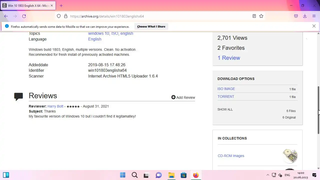
Task: Click the Firefox taskbar icon
Action: 196,175
